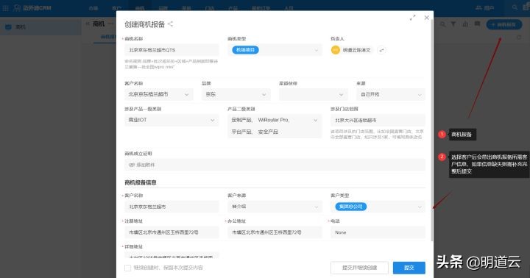
Task: Expand the dialog with the fullscreen arrows icon
Action: point(412,18)
